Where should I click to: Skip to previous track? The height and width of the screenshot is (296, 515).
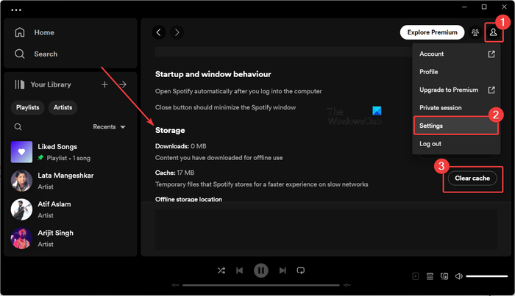point(239,270)
